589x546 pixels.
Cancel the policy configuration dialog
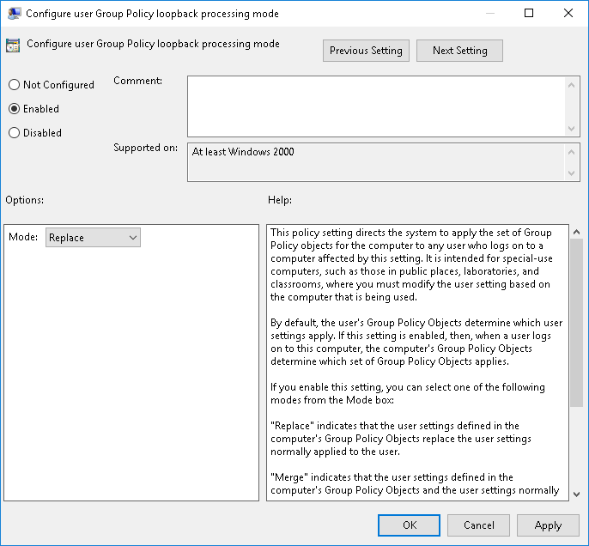479,525
